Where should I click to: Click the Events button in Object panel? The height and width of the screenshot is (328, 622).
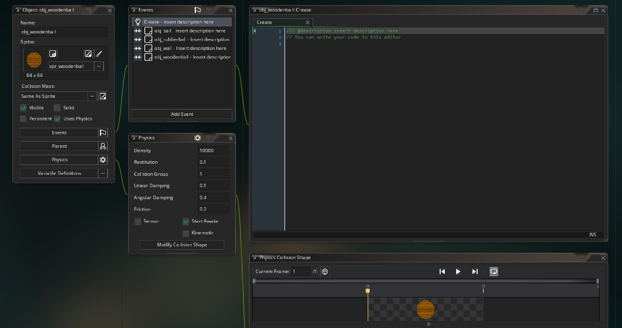point(59,133)
